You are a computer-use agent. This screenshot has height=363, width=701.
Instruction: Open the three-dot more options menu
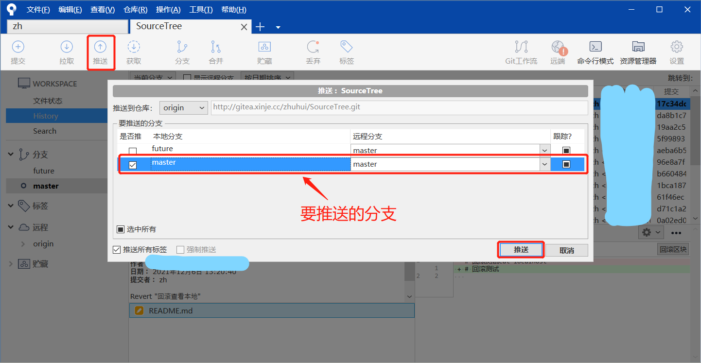[676, 233]
